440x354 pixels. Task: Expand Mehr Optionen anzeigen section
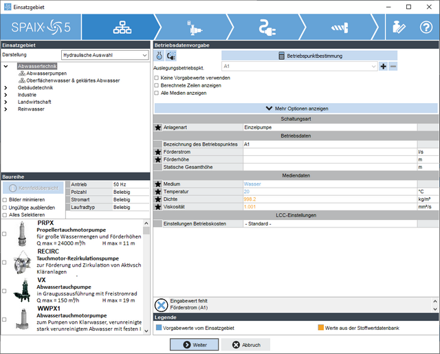296,109
